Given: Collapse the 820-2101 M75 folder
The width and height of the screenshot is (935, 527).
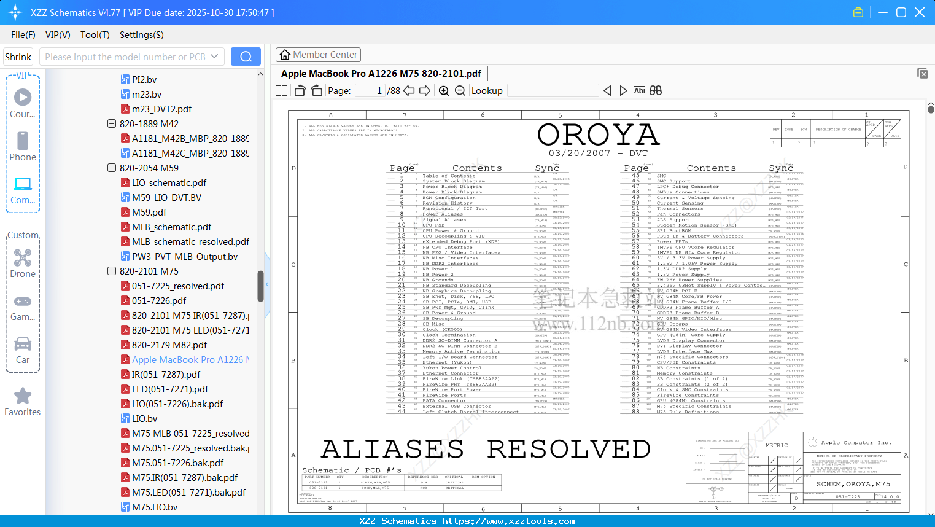Looking at the screenshot, I should pos(112,271).
